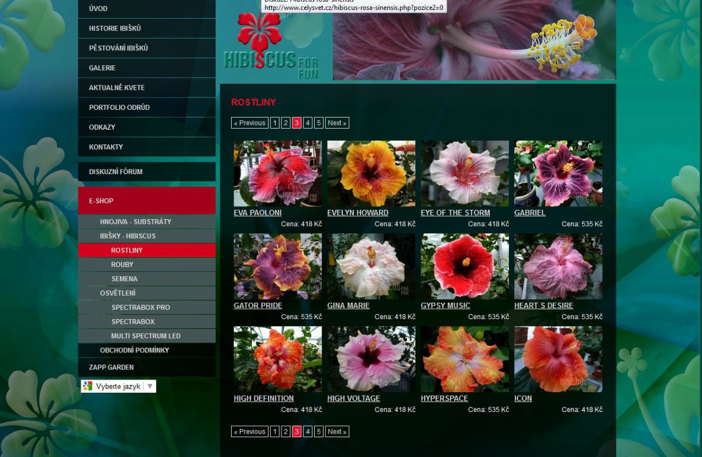Click the GINA MARIE product link
The width and height of the screenshot is (702, 457).
pyautogui.click(x=349, y=306)
